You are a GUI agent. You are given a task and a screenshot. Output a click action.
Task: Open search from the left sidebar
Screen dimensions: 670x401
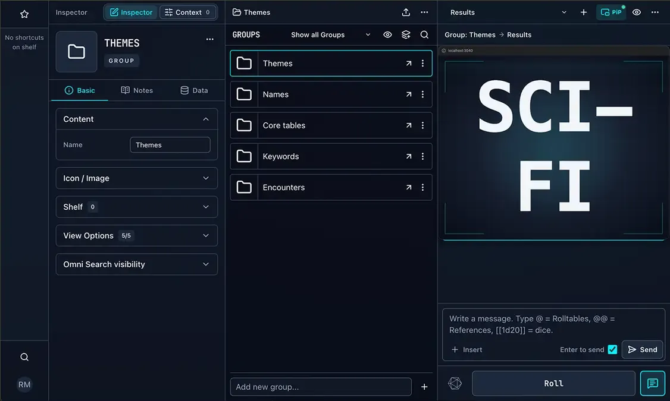[x=24, y=357]
